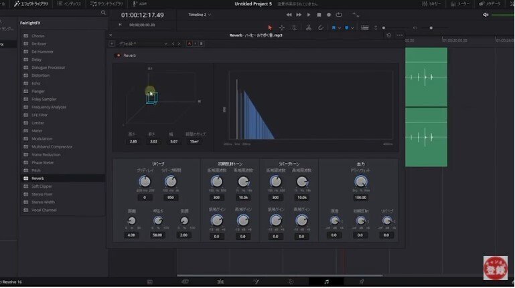The height and width of the screenshot is (288, 515).
Task: Toggle the エフェクトライブラリ panel tab
Action: [x=31, y=4]
